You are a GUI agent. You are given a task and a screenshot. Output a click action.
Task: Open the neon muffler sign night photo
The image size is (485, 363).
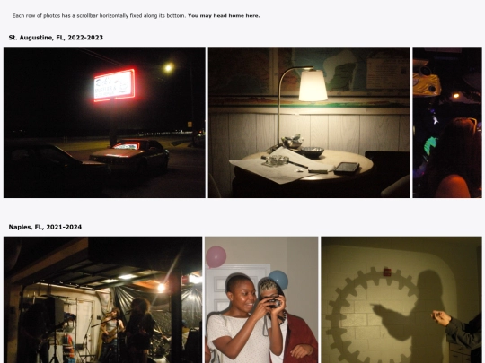click(x=104, y=122)
